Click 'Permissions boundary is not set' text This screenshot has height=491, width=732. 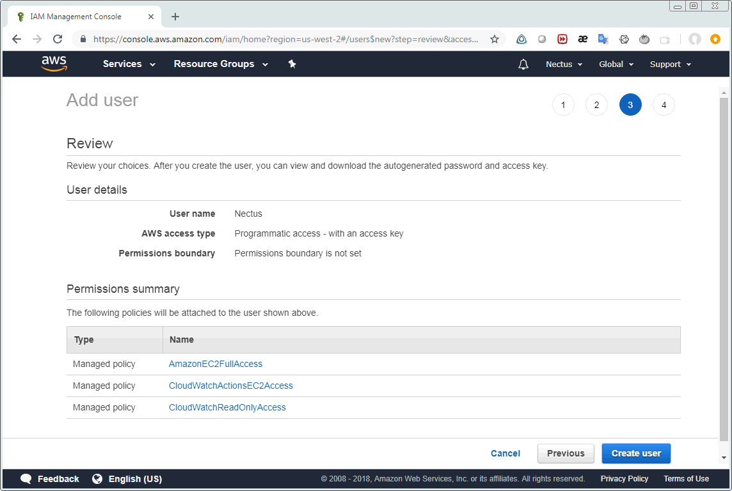(x=298, y=254)
